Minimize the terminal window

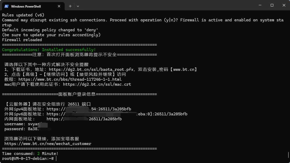260,5
